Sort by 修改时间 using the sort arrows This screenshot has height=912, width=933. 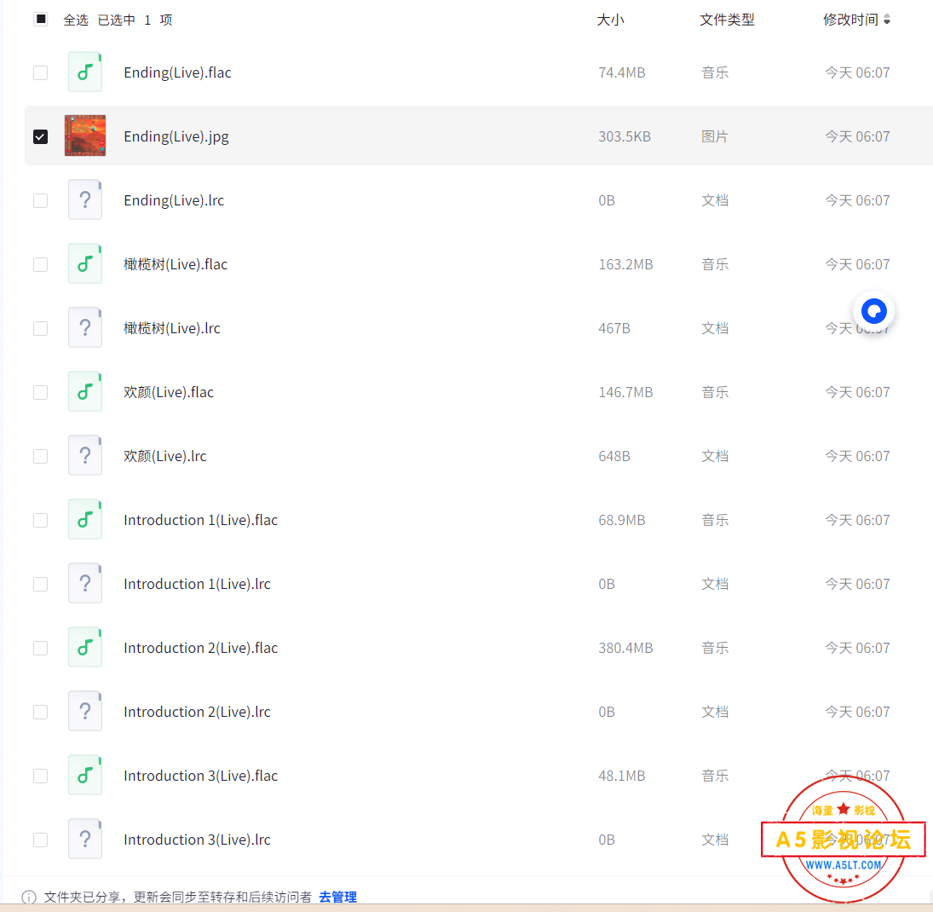point(887,20)
